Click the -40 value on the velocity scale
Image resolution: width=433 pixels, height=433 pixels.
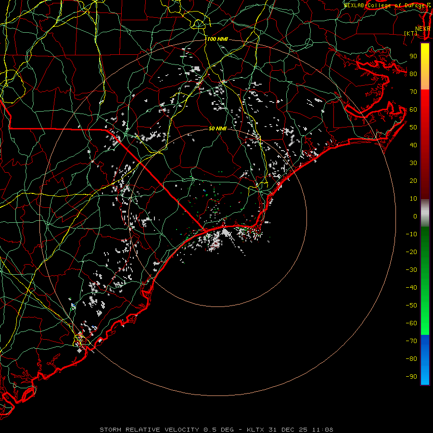411,288
